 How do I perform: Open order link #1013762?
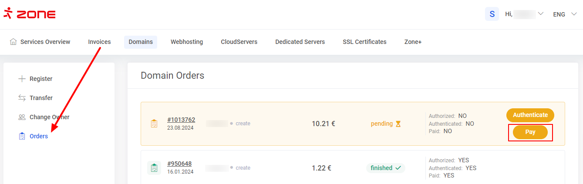pyautogui.click(x=181, y=120)
